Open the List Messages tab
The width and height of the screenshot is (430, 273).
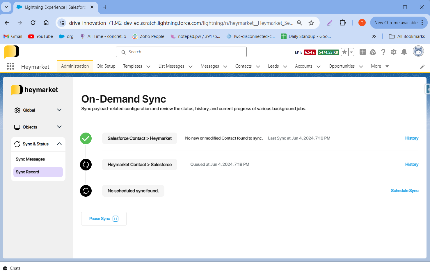171,66
